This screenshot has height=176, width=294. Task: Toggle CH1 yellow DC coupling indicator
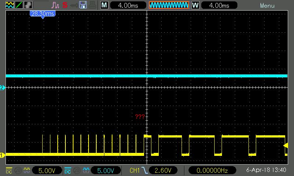click(x=10, y=170)
